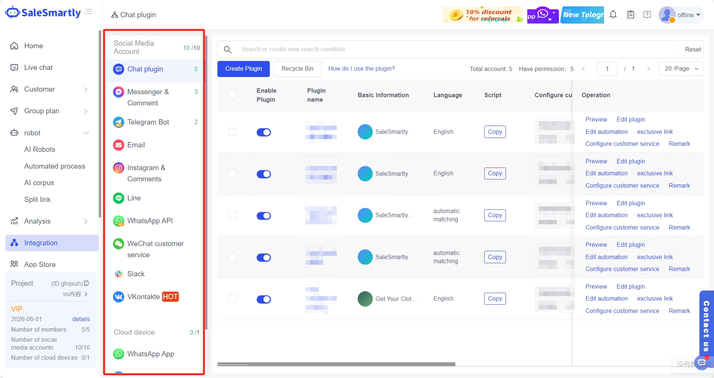Click the notification bell icon
714x378 pixels.
pos(613,15)
